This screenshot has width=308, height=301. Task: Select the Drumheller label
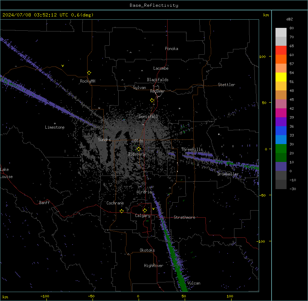click(228, 174)
